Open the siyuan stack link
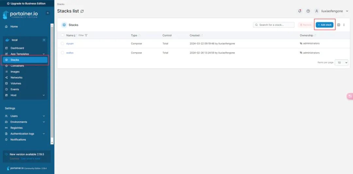 pyautogui.click(x=70, y=44)
